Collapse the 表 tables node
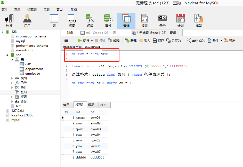This screenshot has height=167, width=243. click(x=12, y=60)
